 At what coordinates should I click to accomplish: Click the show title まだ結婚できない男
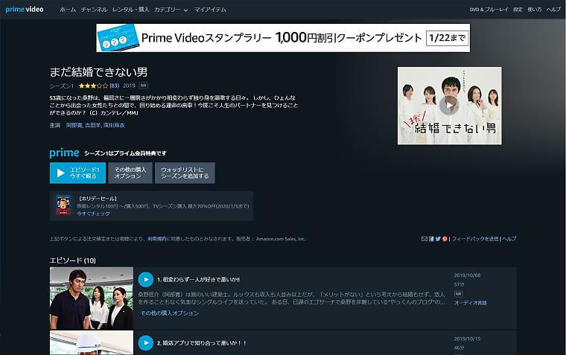pos(98,72)
